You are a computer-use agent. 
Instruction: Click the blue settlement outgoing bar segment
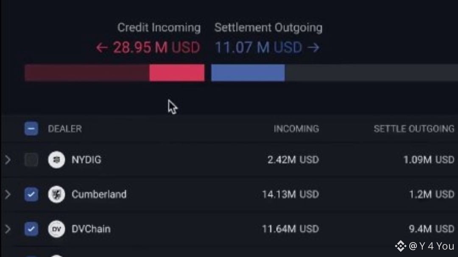pyautogui.click(x=248, y=73)
